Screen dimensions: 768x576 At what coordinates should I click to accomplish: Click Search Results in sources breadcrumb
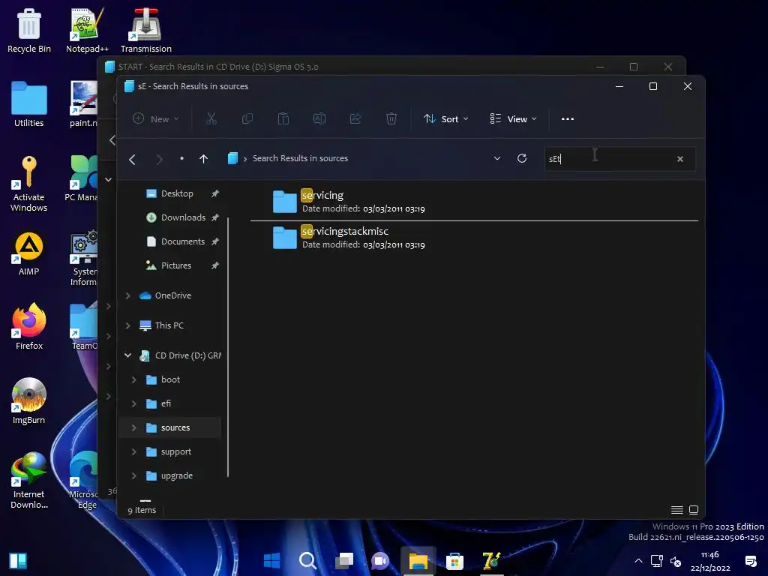click(300, 158)
